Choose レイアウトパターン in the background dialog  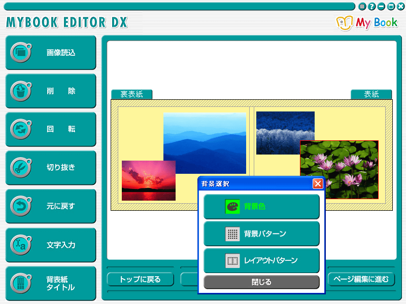(x=261, y=260)
